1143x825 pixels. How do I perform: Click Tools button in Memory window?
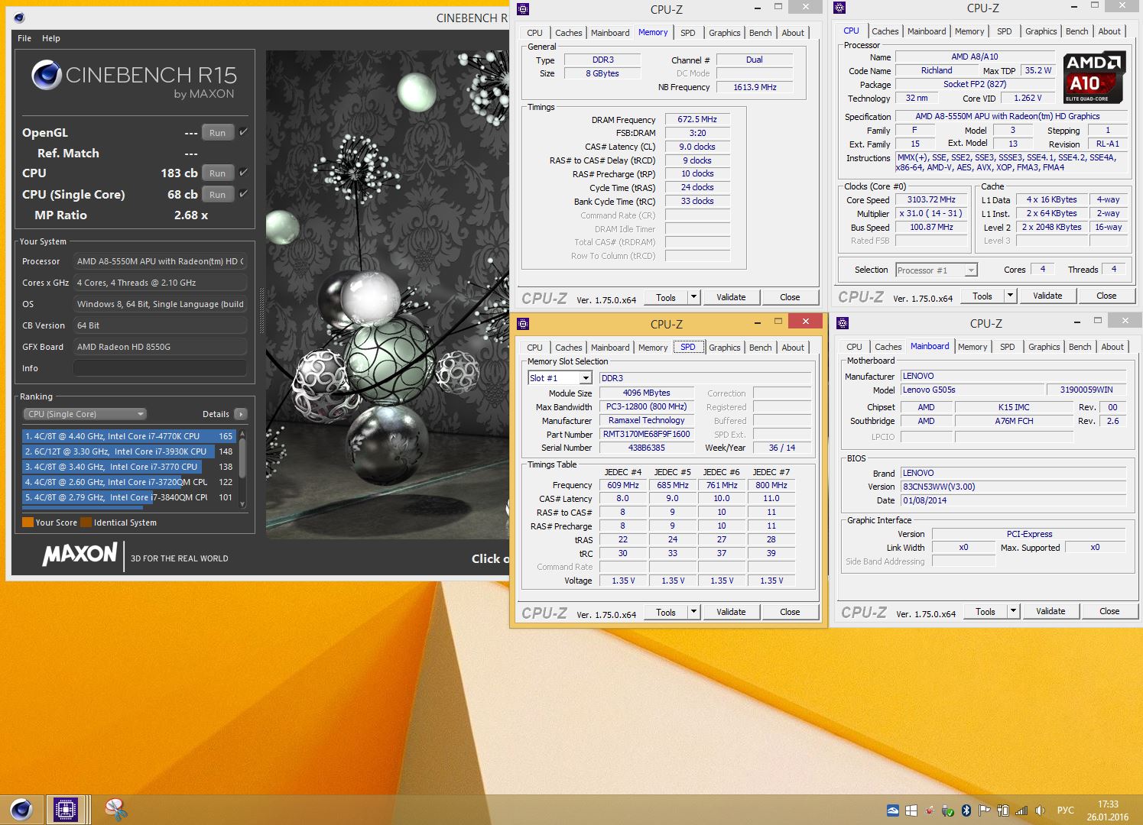point(666,297)
